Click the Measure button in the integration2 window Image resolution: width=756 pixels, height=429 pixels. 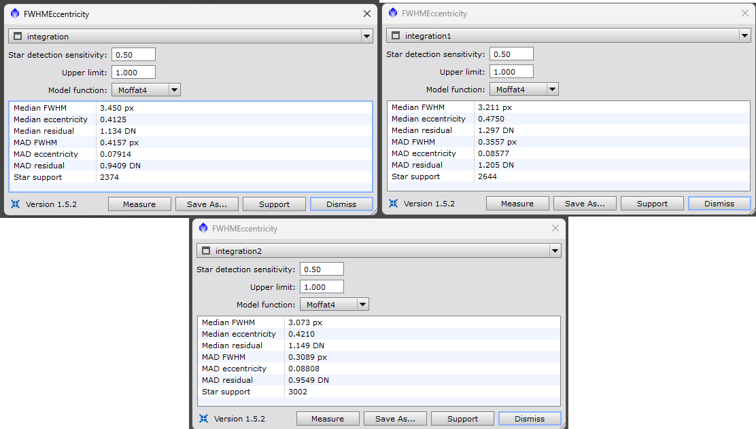[x=328, y=419]
